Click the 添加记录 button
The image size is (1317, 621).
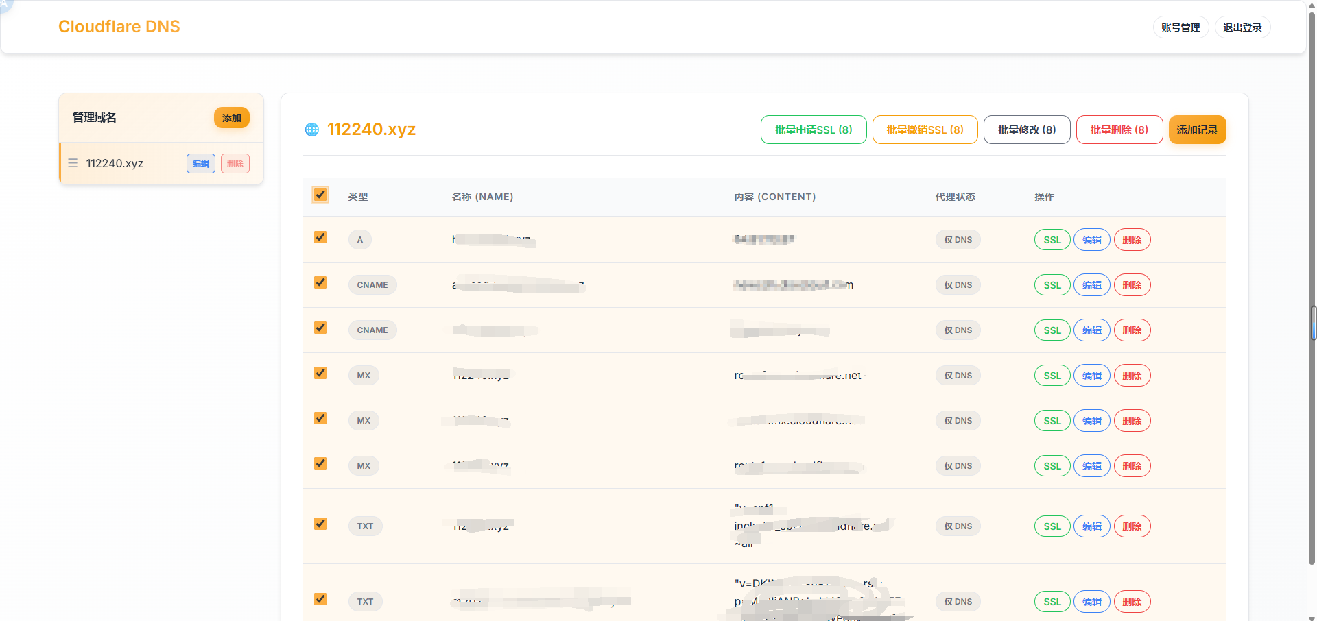coord(1197,130)
